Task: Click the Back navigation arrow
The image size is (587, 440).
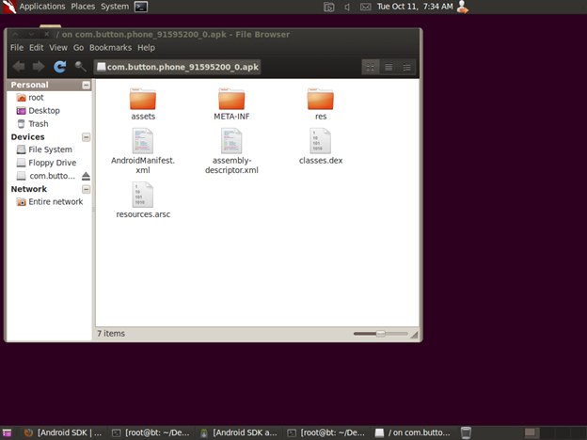Action: [19, 67]
